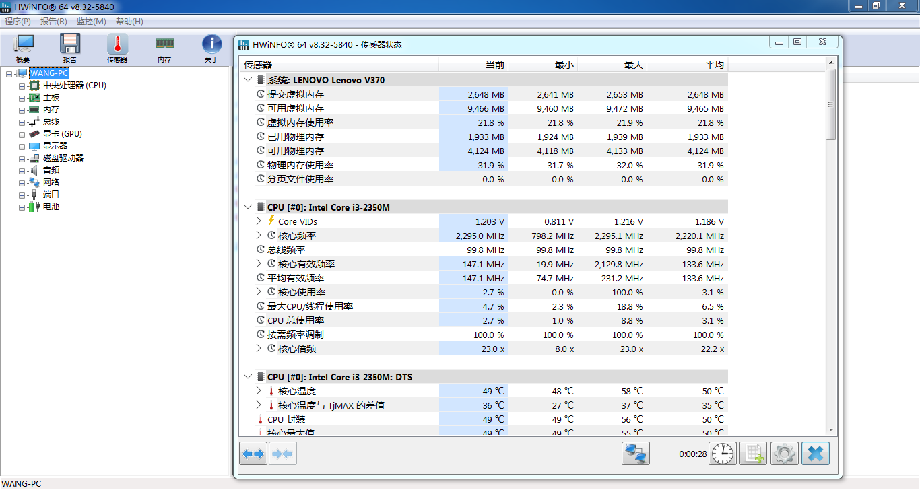
Task: Expand the 磁盘驱动器 node in device tree
Action: click(22, 158)
